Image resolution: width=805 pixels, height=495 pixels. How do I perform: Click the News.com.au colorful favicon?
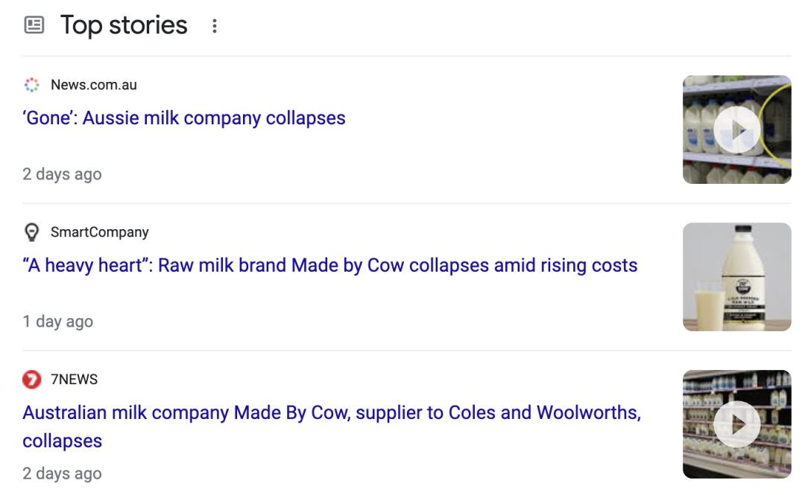click(31, 85)
